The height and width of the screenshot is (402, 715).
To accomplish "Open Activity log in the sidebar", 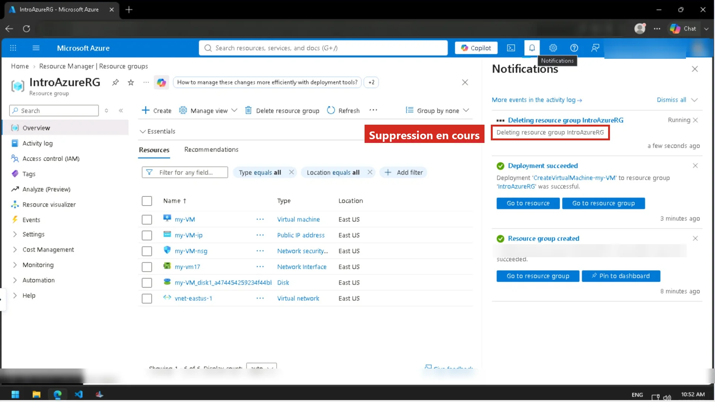I will (x=38, y=143).
